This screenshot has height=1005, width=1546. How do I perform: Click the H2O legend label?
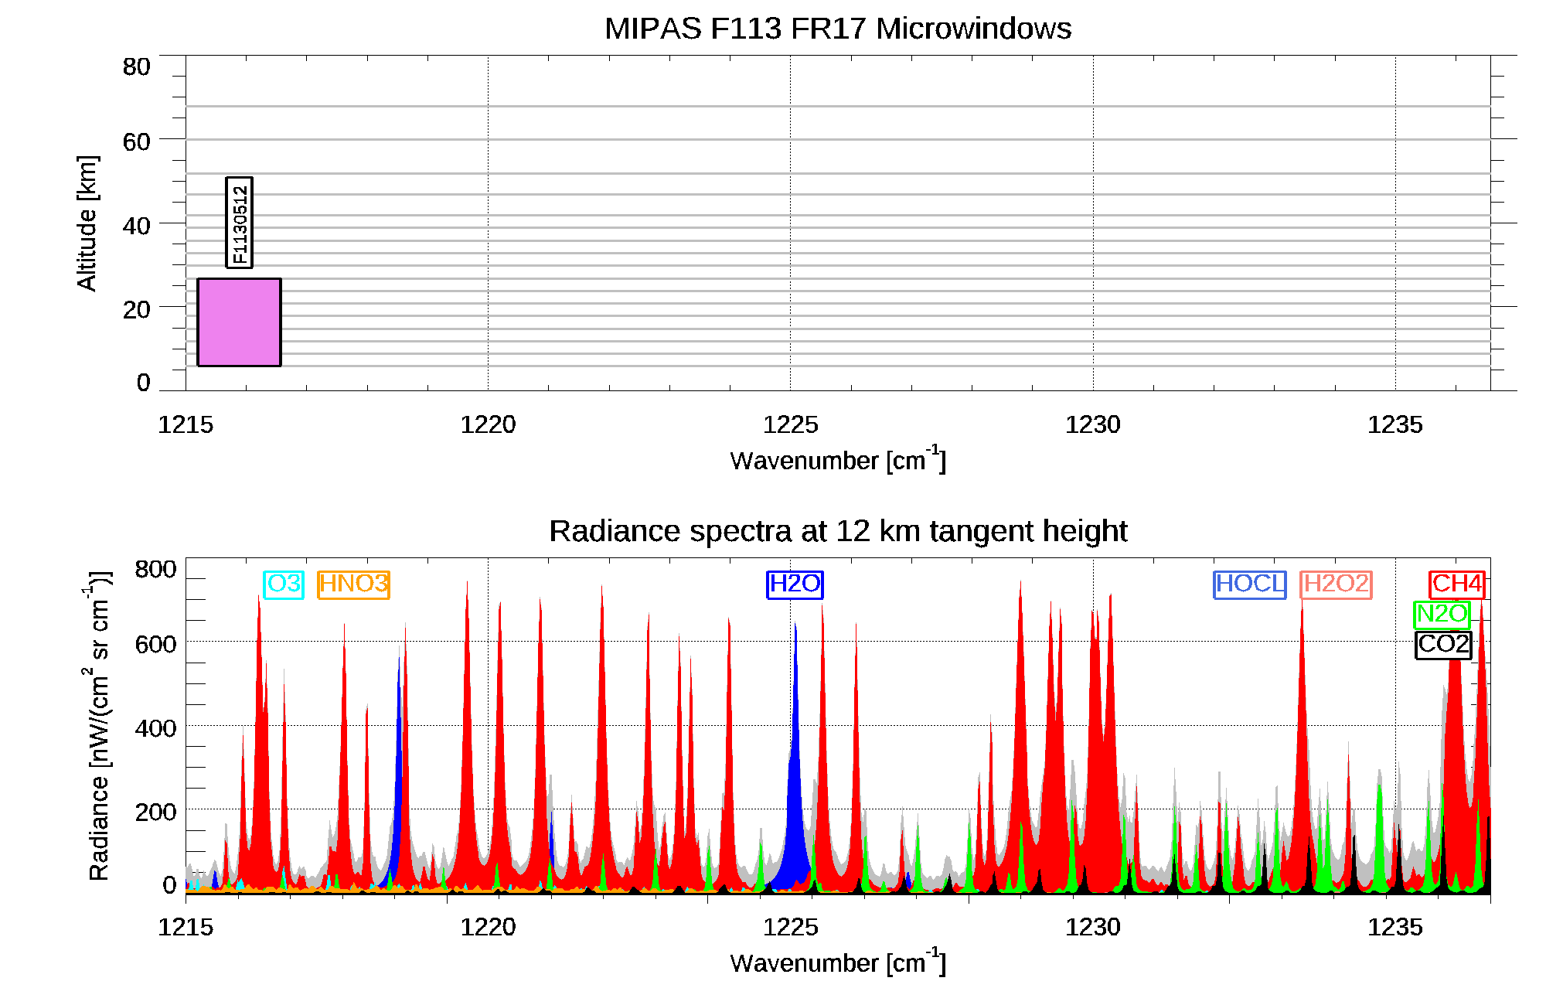click(x=795, y=584)
